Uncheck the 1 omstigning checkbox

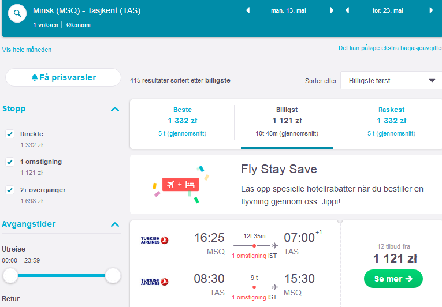click(10, 162)
